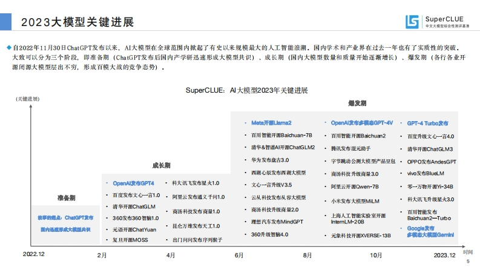Select the entry 上海人工智能实验室开源InternLM-20B
The image size is (480, 270).
click(358, 219)
